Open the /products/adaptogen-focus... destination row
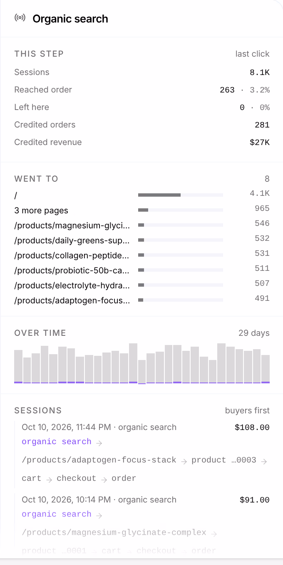Screen dimensions: 283x565 [x=142, y=300]
